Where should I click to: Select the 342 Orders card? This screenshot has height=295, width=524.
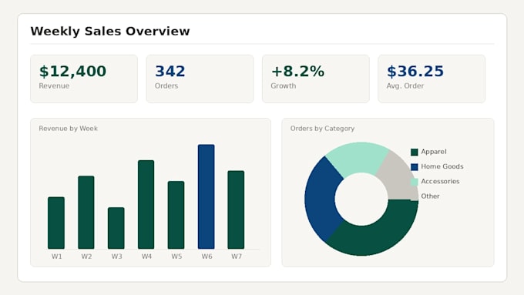pyautogui.click(x=200, y=79)
